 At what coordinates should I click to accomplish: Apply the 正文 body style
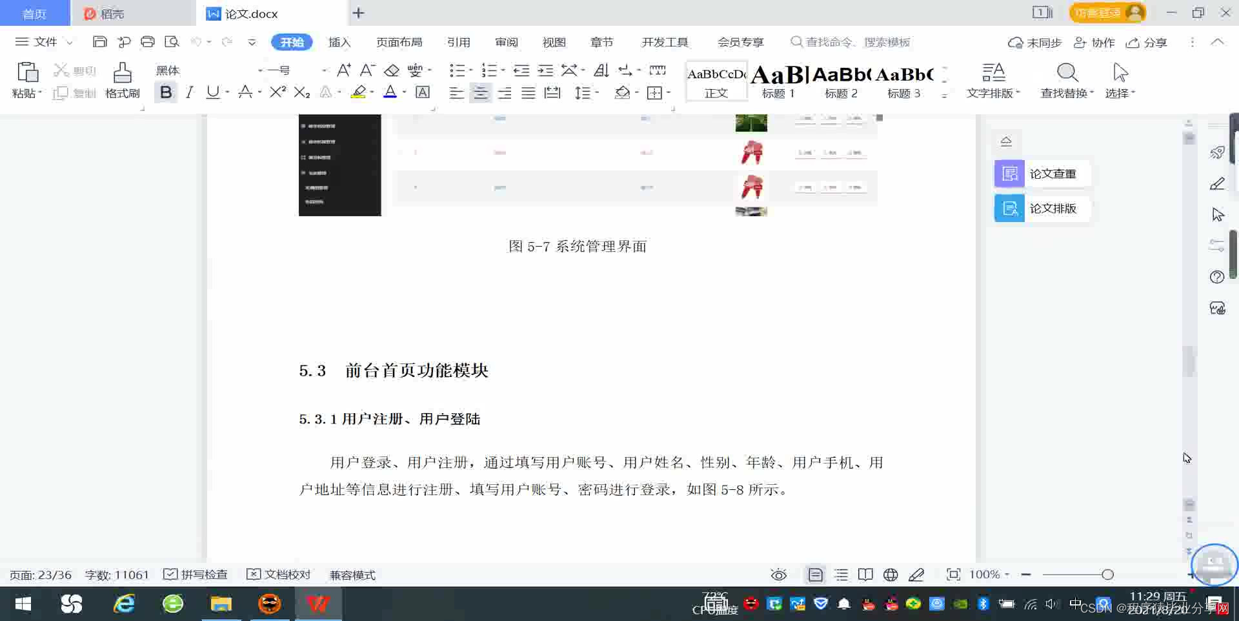point(716,81)
